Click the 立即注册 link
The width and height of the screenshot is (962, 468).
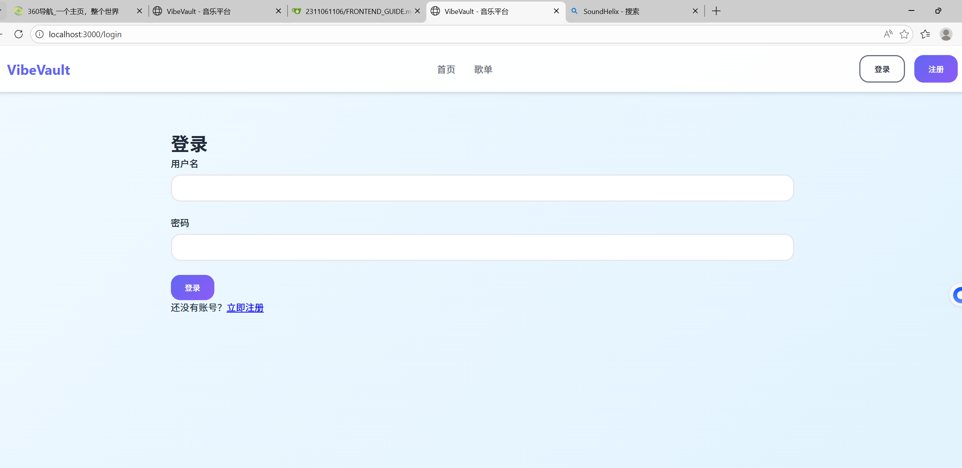tap(245, 308)
